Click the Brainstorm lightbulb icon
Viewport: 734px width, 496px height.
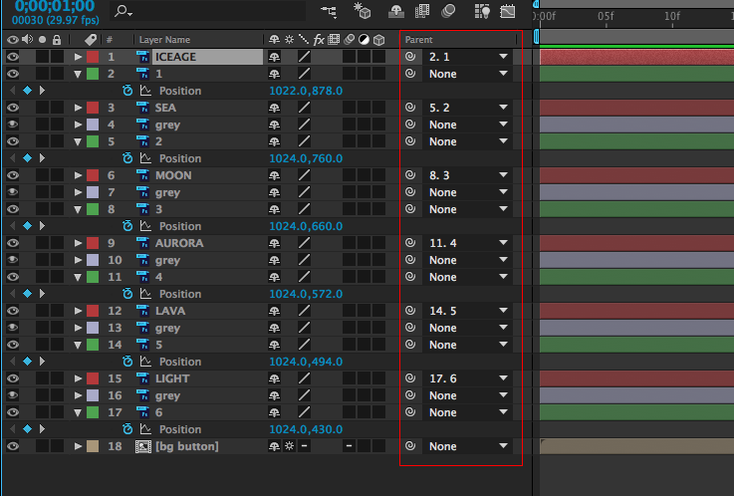point(482,11)
